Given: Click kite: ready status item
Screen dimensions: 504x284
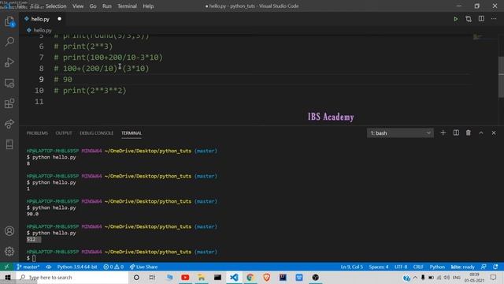Looking at the screenshot, I should coord(463,267).
